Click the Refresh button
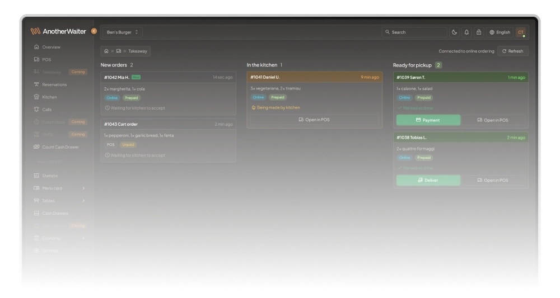Viewport: 560px width, 298px height. pos(513,51)
